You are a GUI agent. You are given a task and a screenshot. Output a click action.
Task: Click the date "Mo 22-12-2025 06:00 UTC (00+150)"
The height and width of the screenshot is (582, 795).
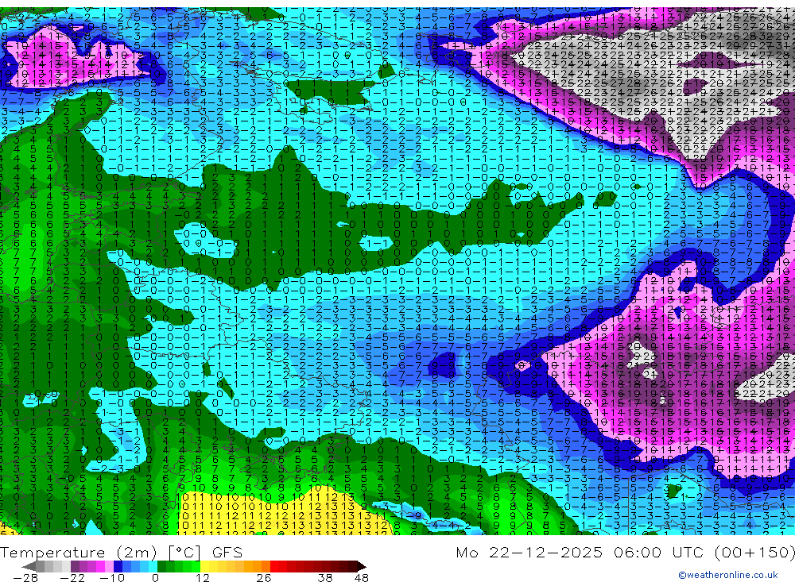(x=625, y=552)
